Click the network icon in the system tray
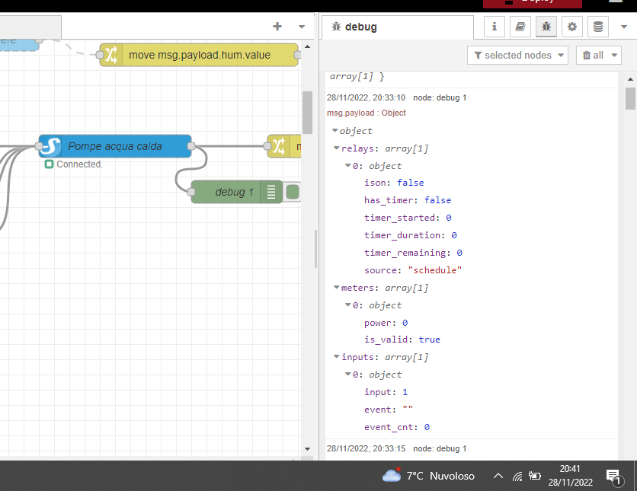 [x=517, y=475]
